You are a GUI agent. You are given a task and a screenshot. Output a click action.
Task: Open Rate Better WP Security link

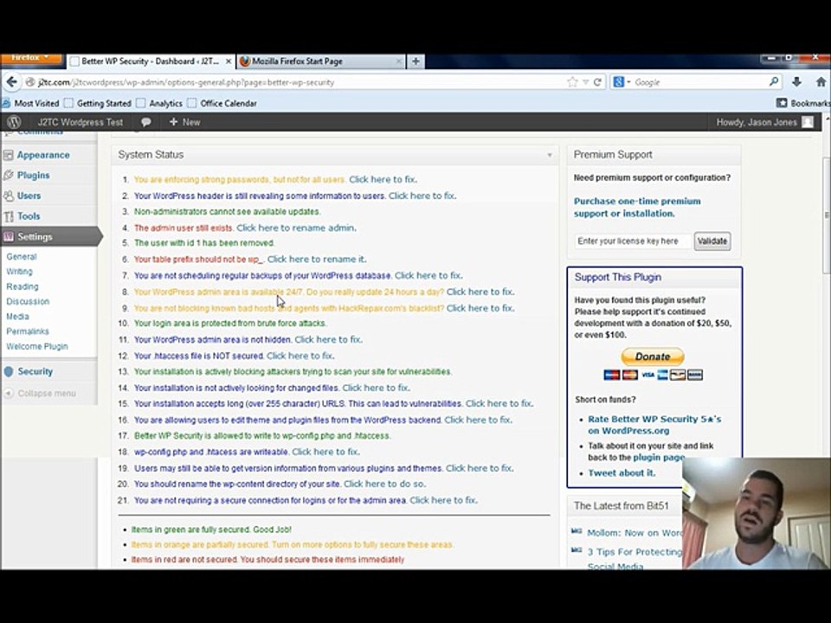point(654,425)
